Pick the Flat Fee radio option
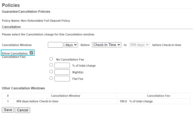Screen dimensions: 193x115 click(x=51, y=78)
